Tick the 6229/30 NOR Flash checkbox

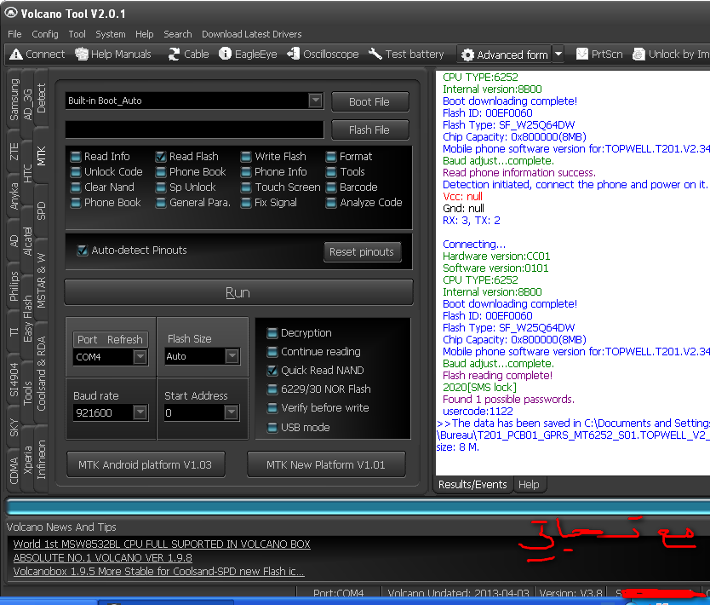272,389
